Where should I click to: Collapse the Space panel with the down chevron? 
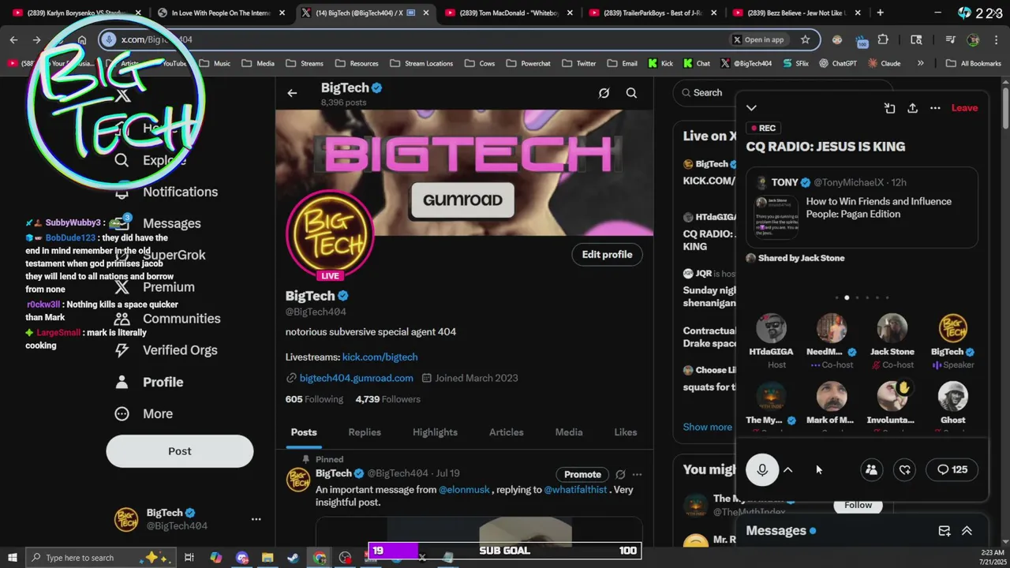click(751, 108)
